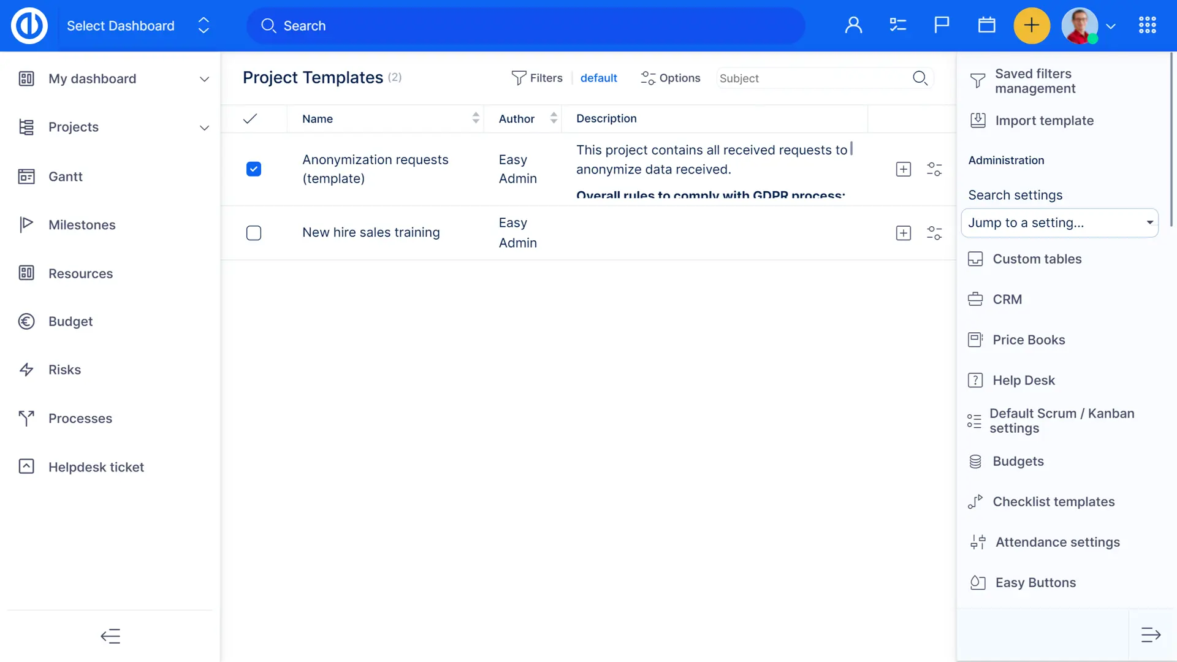This screenshot has height=662, width=1177.
Task: Open the Jump to a setting dropdown
Action: point(1059,223)
